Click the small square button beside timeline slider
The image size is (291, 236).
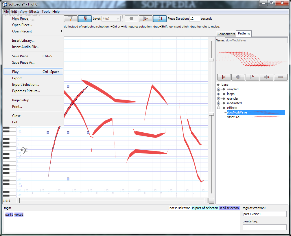211,201
